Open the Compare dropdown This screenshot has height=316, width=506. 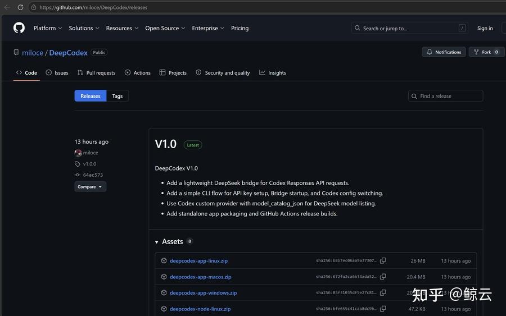point(91,186)
